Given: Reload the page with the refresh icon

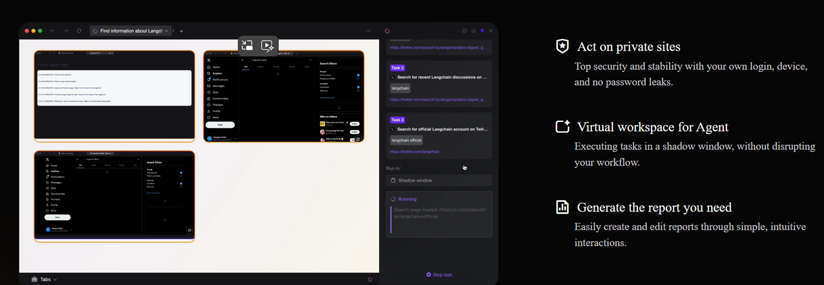Looking at the screenshot, I should click(79, 31).
